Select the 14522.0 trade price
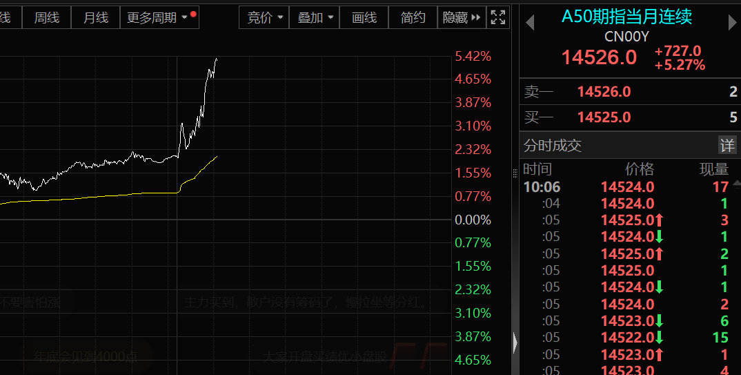The width and height of the screenshot is (741, 375). (x=628, y=338)
